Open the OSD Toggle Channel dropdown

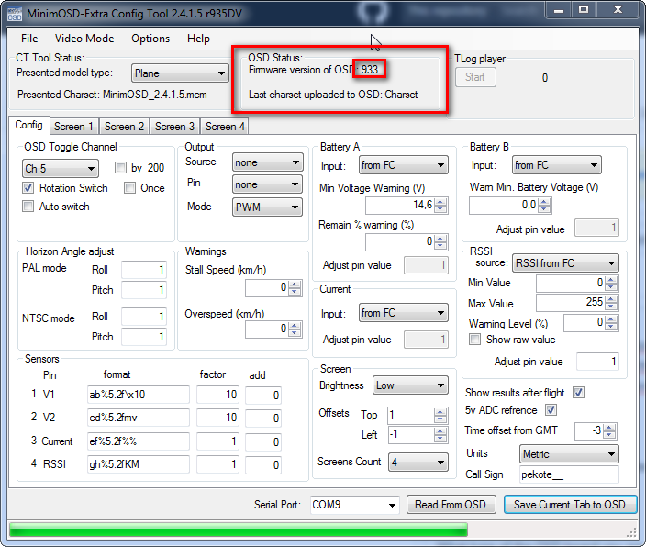pos(61,169)
